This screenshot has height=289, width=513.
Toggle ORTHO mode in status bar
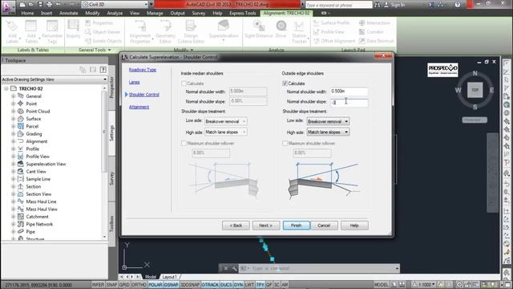coord(139,285)
